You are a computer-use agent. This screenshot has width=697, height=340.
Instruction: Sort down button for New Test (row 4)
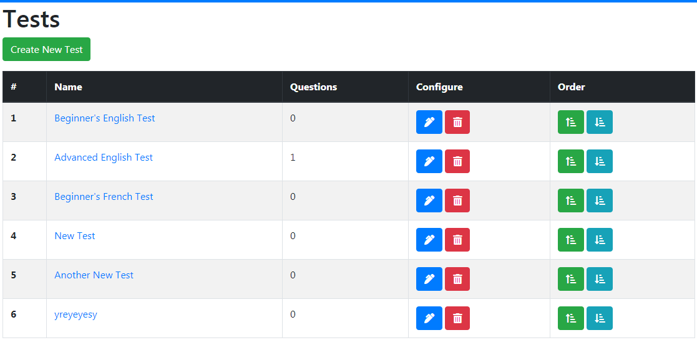(x=600, y=240)
